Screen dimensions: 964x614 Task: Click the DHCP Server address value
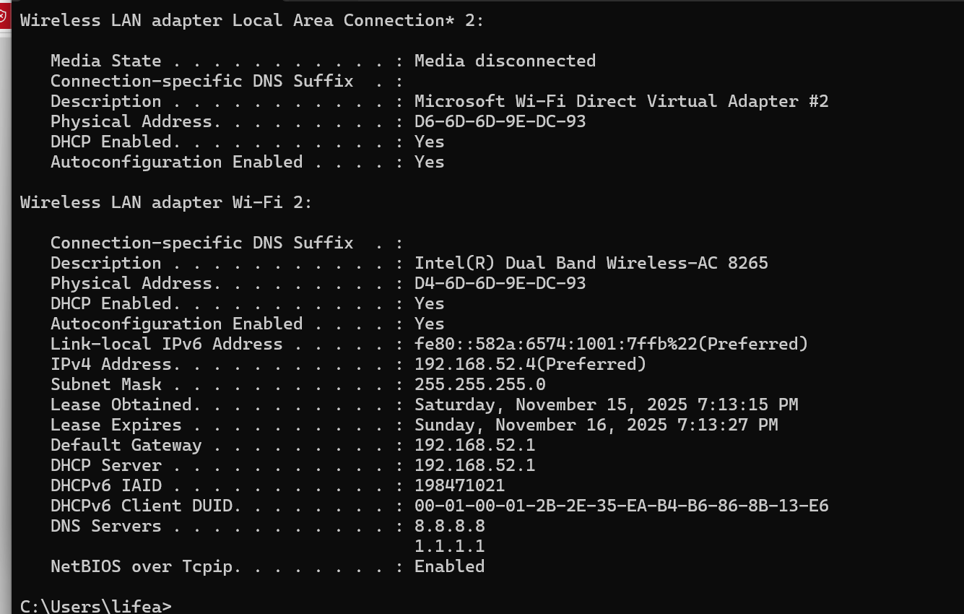pos(474,465)
